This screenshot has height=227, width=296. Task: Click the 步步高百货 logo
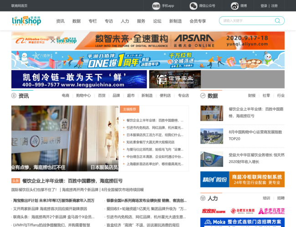click(271, 211)
